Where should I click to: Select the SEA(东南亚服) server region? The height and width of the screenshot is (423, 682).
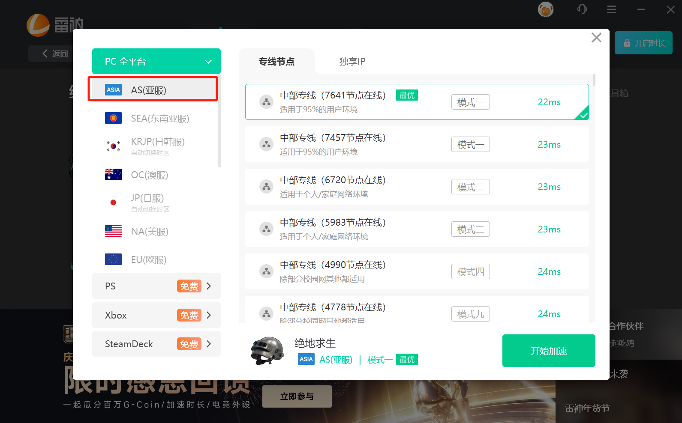pos(155,118)
